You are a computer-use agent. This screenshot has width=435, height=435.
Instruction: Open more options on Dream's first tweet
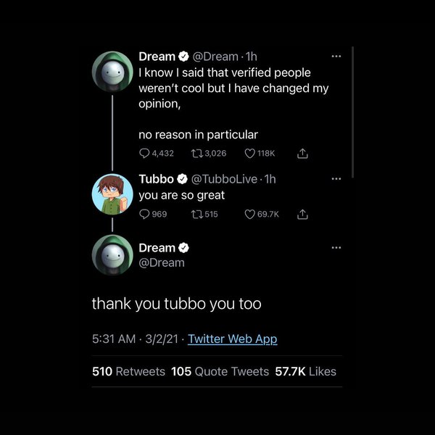coord(336,57)
